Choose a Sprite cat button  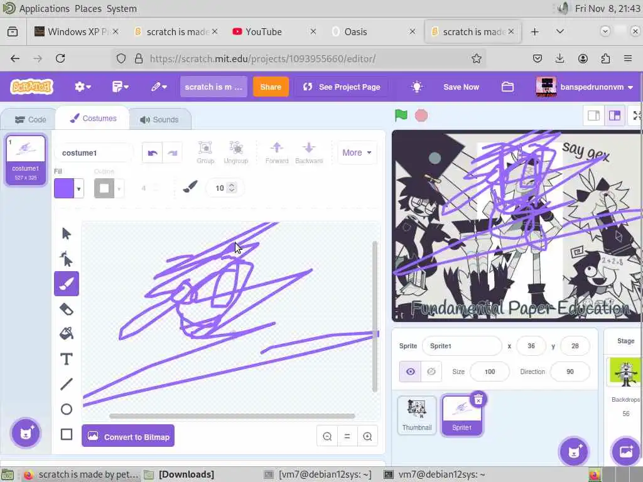(x=573, y=452)
